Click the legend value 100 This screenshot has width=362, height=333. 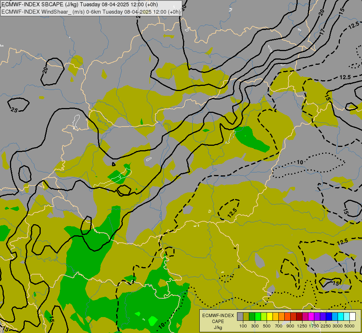click(x=243, y=326)
